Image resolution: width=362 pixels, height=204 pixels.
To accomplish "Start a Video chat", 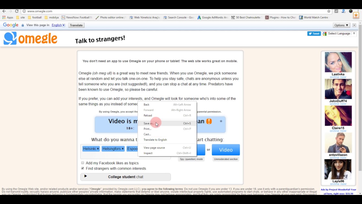I will click(226, 150).
